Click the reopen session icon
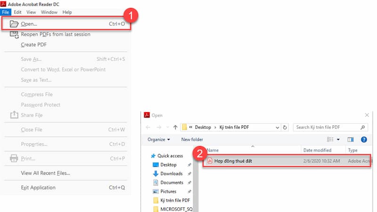The width and height of the screenshot is (377, 212). point(14,34)
